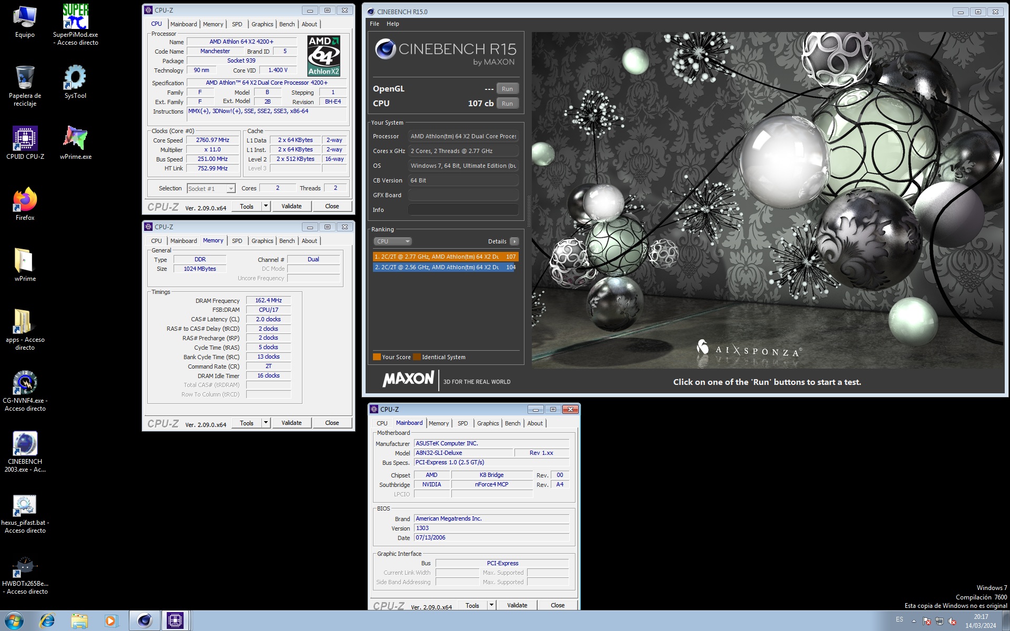Click the MAXON logo in Cinebench
Image resolution: width=1010 pixels, height=631 pixels.
coord(409,379)
